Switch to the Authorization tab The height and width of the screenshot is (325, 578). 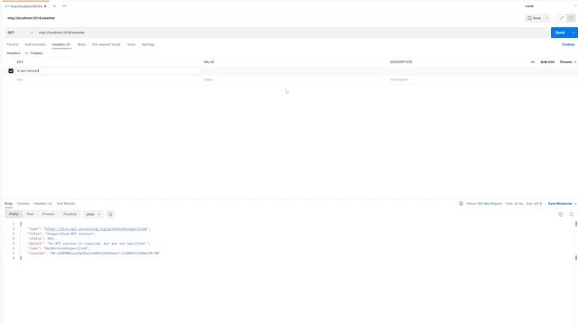point(35,44)
